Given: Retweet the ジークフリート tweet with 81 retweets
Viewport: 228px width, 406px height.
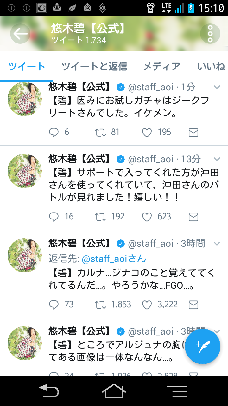Looking at the screenshot, I should tap(101, 132).
